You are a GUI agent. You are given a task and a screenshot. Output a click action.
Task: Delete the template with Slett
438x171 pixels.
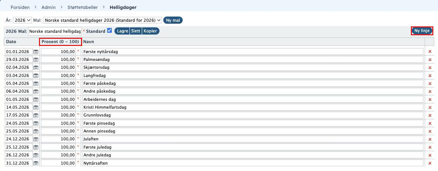(x=136, y=31)
